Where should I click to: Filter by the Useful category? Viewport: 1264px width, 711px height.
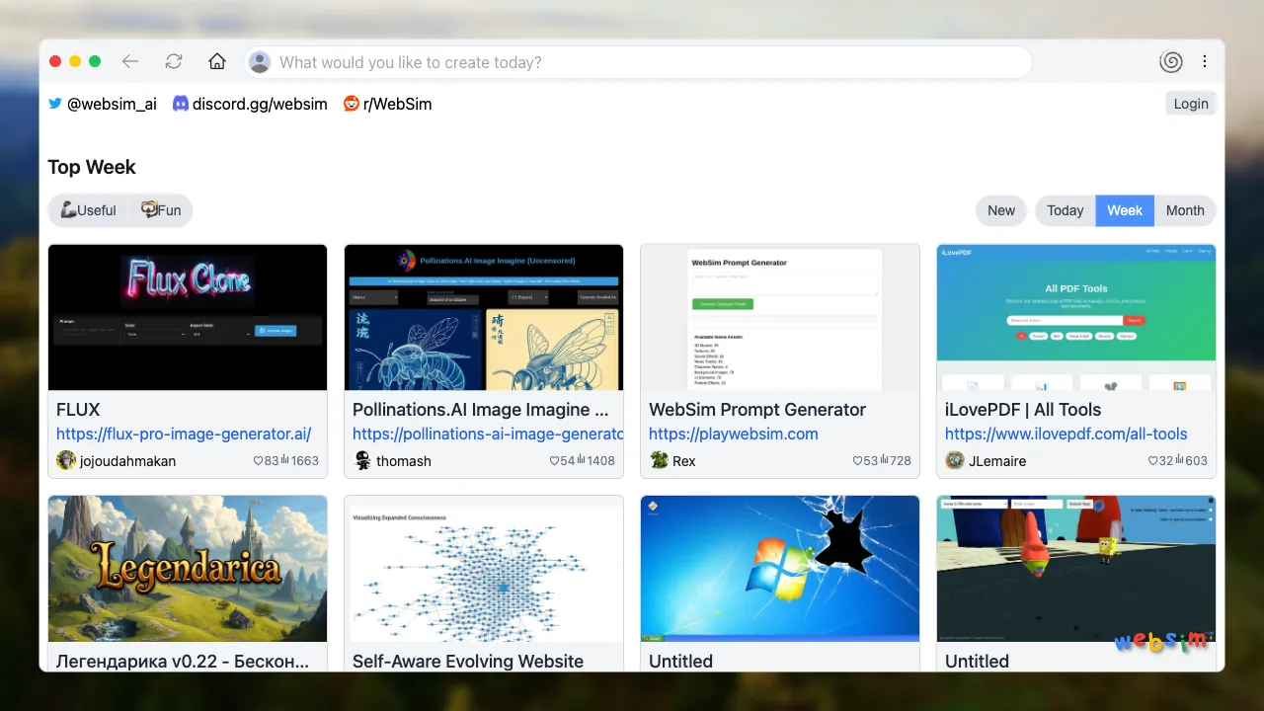(x=88, y=210)
